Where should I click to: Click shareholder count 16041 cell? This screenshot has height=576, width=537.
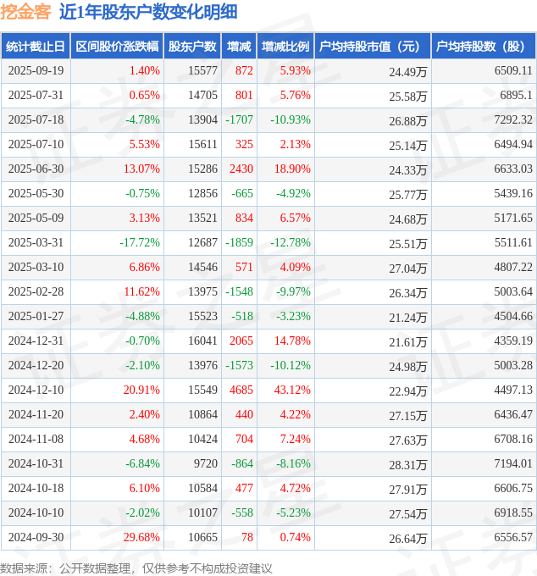point(202,341)
